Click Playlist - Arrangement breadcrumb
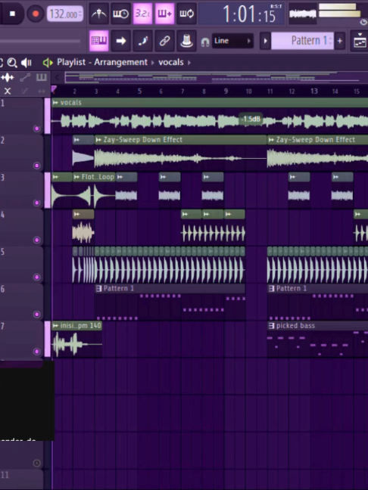Image resolution: width=368 pixels, height=490 pixels. (x=102, y=62)
